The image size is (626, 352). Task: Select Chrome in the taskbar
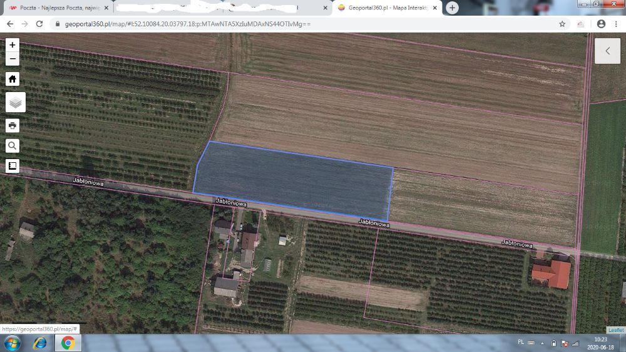(x=68, y=343)
